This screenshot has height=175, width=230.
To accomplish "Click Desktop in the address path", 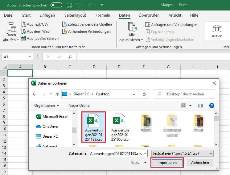I will click(103, 94).
